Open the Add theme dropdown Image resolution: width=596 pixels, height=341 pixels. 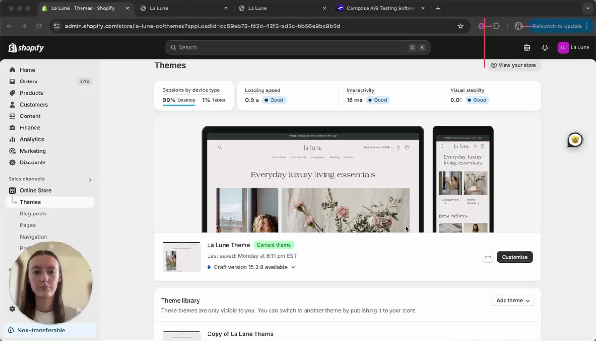pyautogui.click(x=513, y=301)
